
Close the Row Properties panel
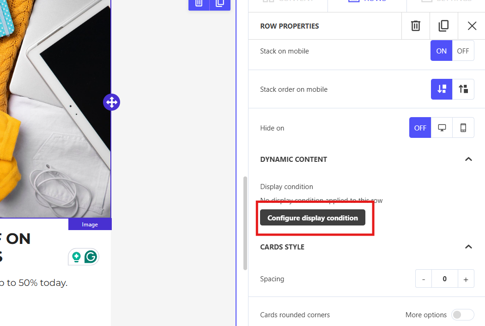(472, 26)
